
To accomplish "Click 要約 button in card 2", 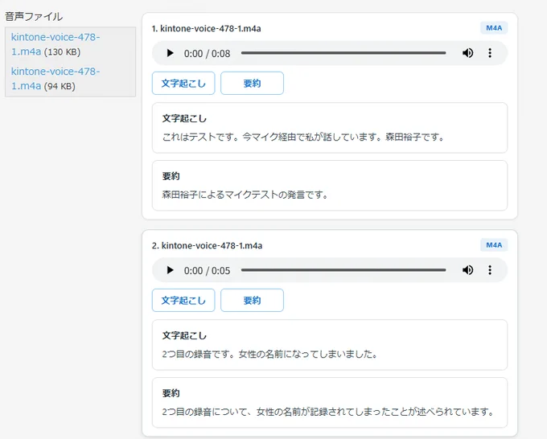I will pyautogui.click(x=253, y=300).
